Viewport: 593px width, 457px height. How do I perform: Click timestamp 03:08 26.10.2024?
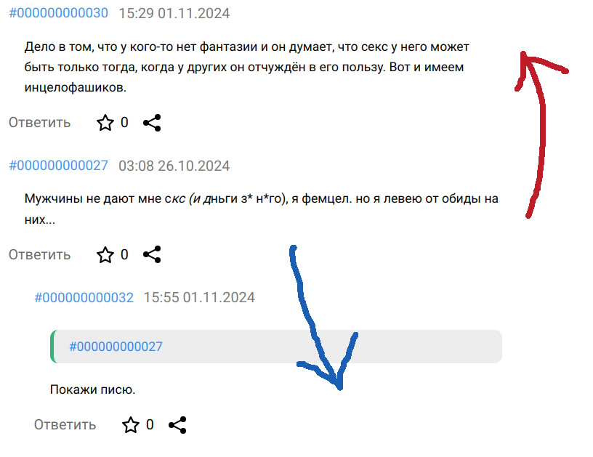point(174,166)
